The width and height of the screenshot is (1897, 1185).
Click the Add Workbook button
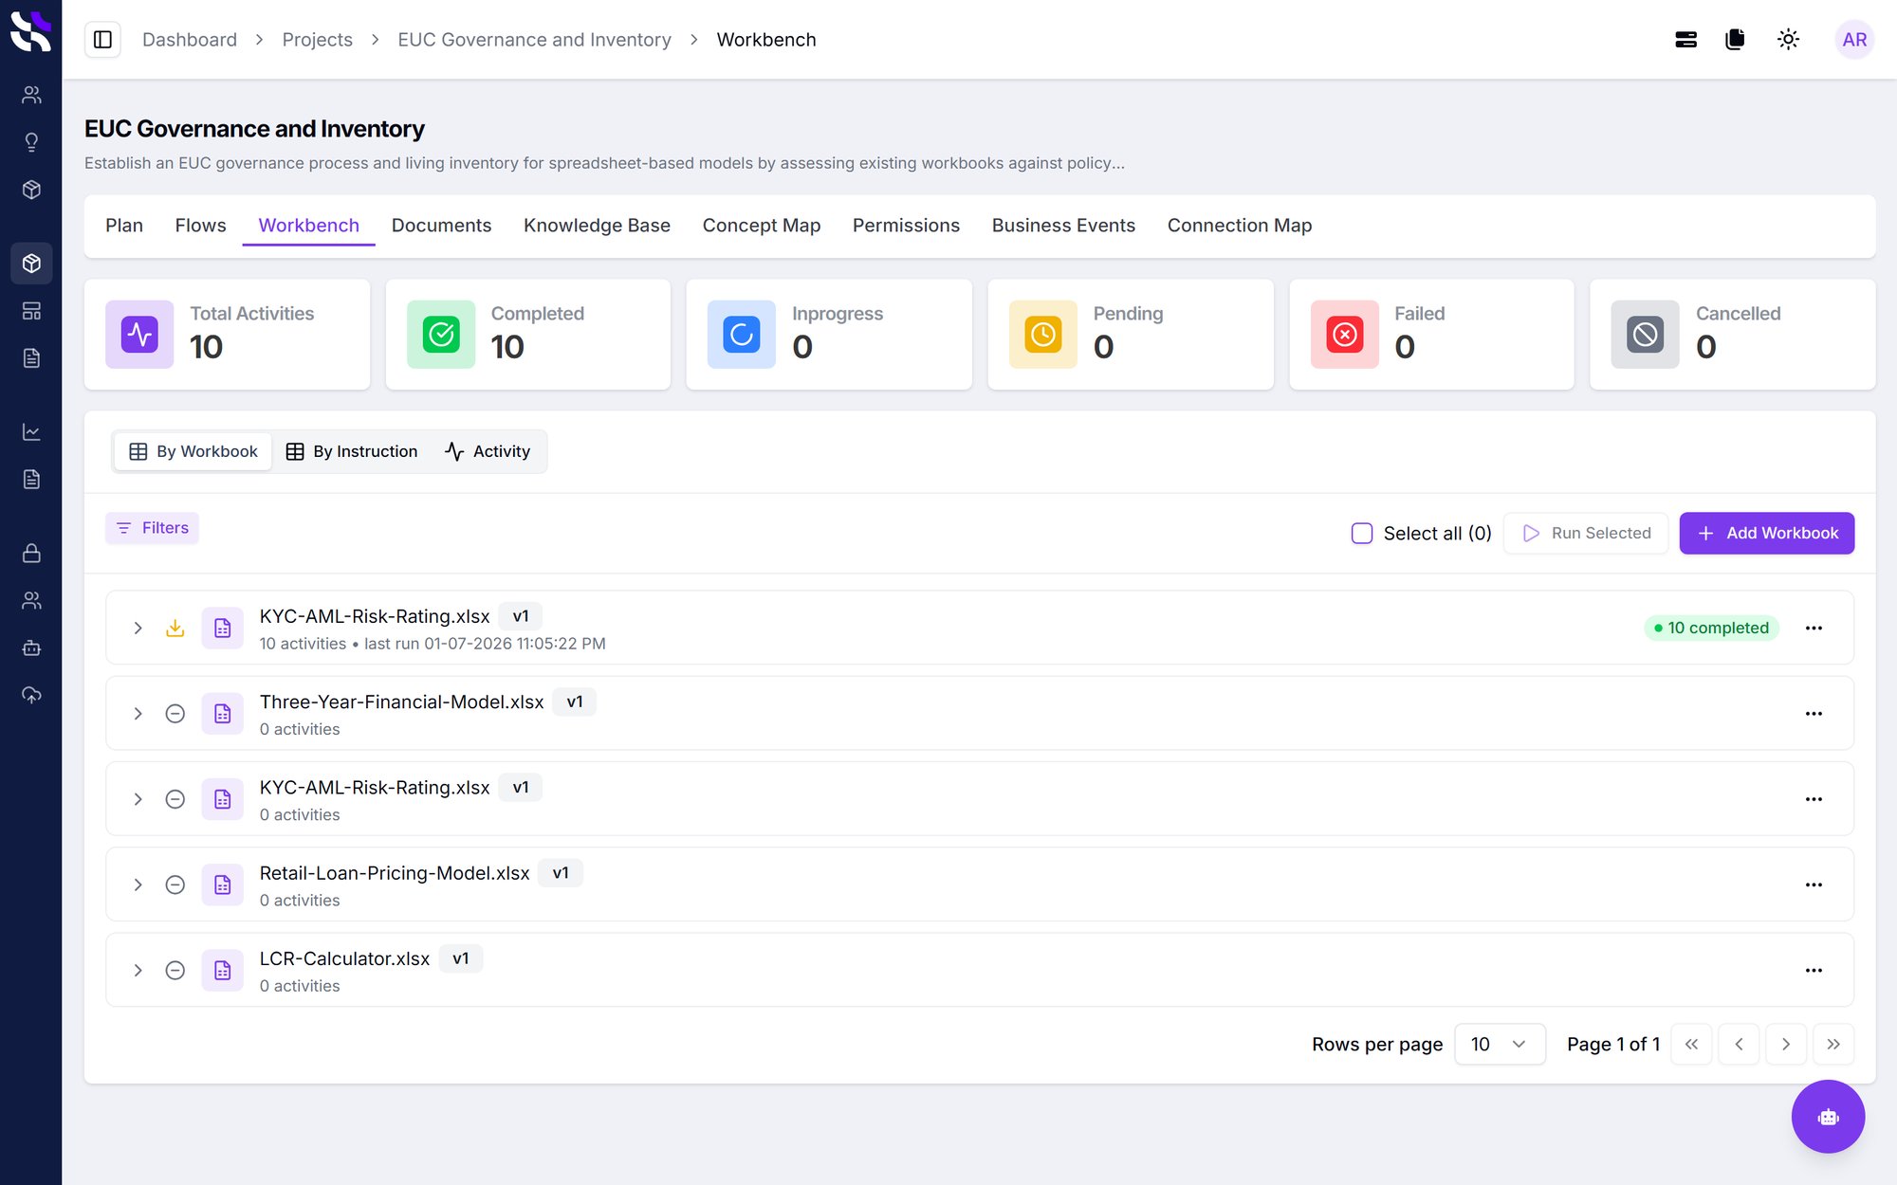point(1766,534)
